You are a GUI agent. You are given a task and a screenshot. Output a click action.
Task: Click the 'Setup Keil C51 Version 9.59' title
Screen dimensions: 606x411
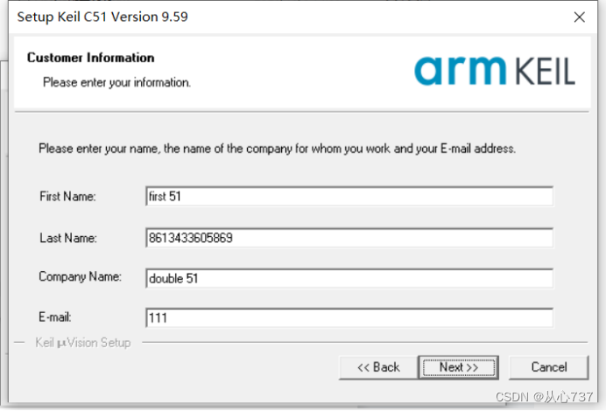tap(102, 17)
